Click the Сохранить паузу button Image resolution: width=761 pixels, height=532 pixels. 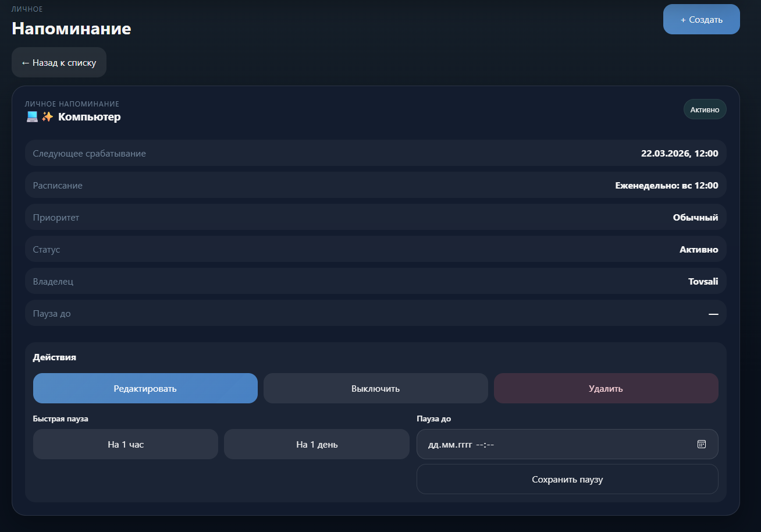point(567,479)
